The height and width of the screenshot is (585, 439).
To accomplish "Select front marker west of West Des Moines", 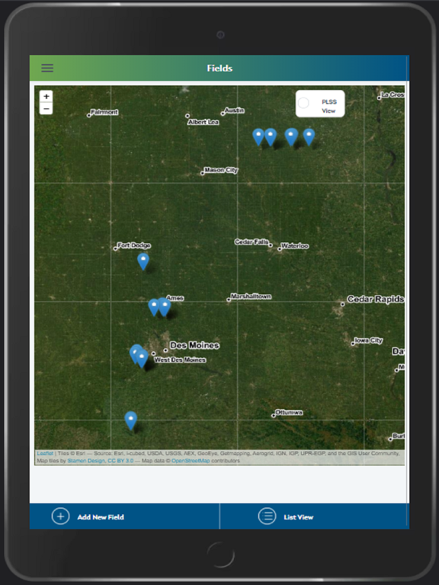I will (x=142, y=359).
